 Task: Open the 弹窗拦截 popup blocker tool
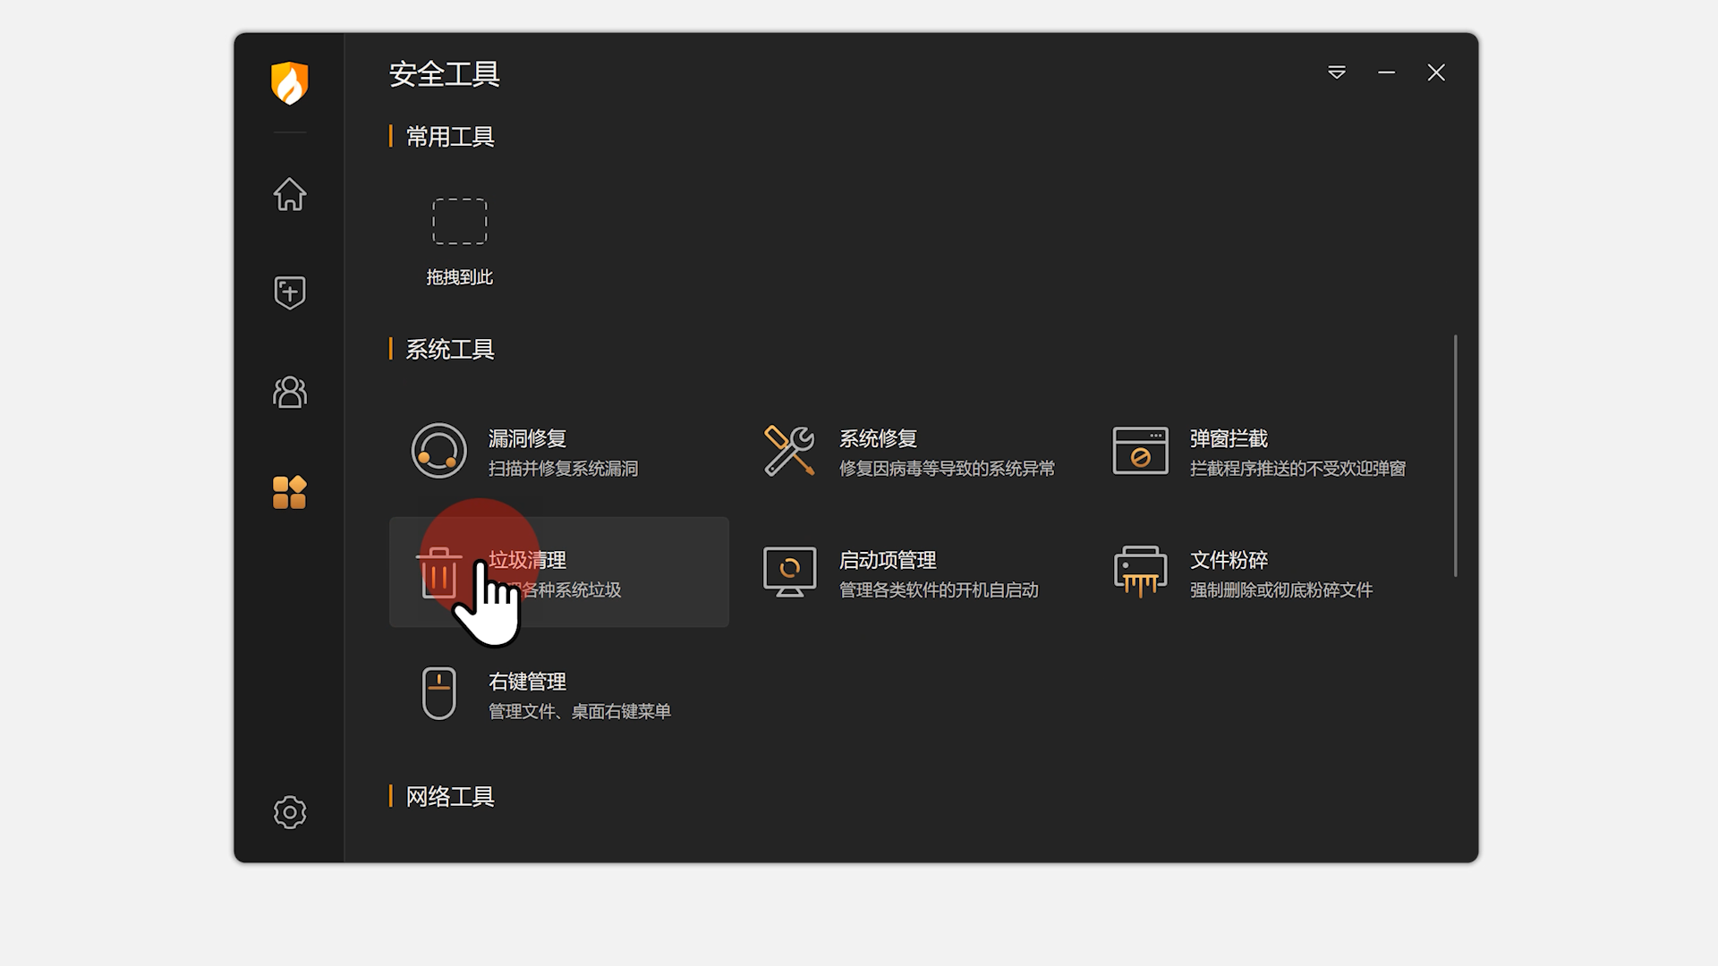coord(1229,451)
